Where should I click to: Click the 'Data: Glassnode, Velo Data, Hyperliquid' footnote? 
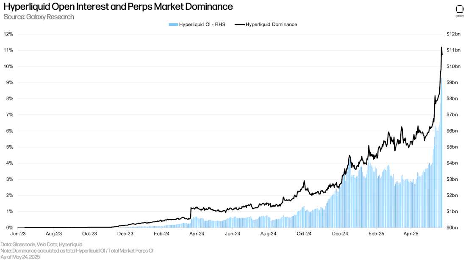(x=42, y=245)
